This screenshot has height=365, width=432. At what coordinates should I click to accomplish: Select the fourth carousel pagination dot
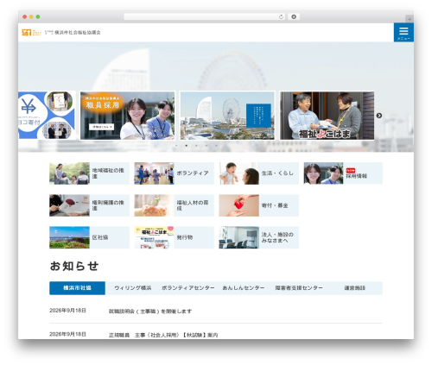(206, 146)
